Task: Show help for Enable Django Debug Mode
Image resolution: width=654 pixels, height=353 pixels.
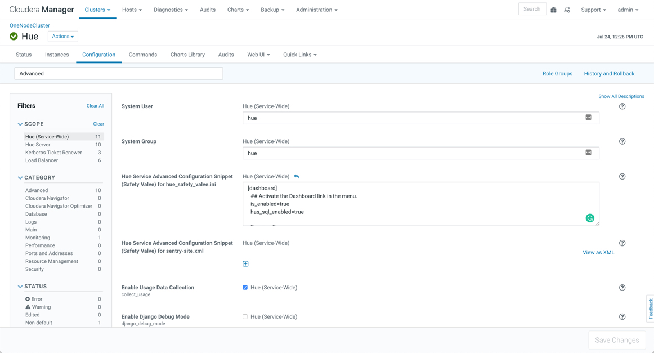Action: coord(622,317)
